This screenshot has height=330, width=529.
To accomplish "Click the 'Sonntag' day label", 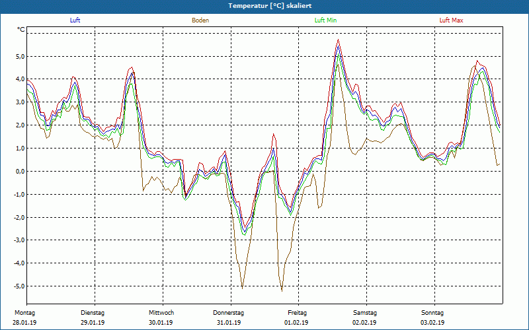I will point(432,313).
